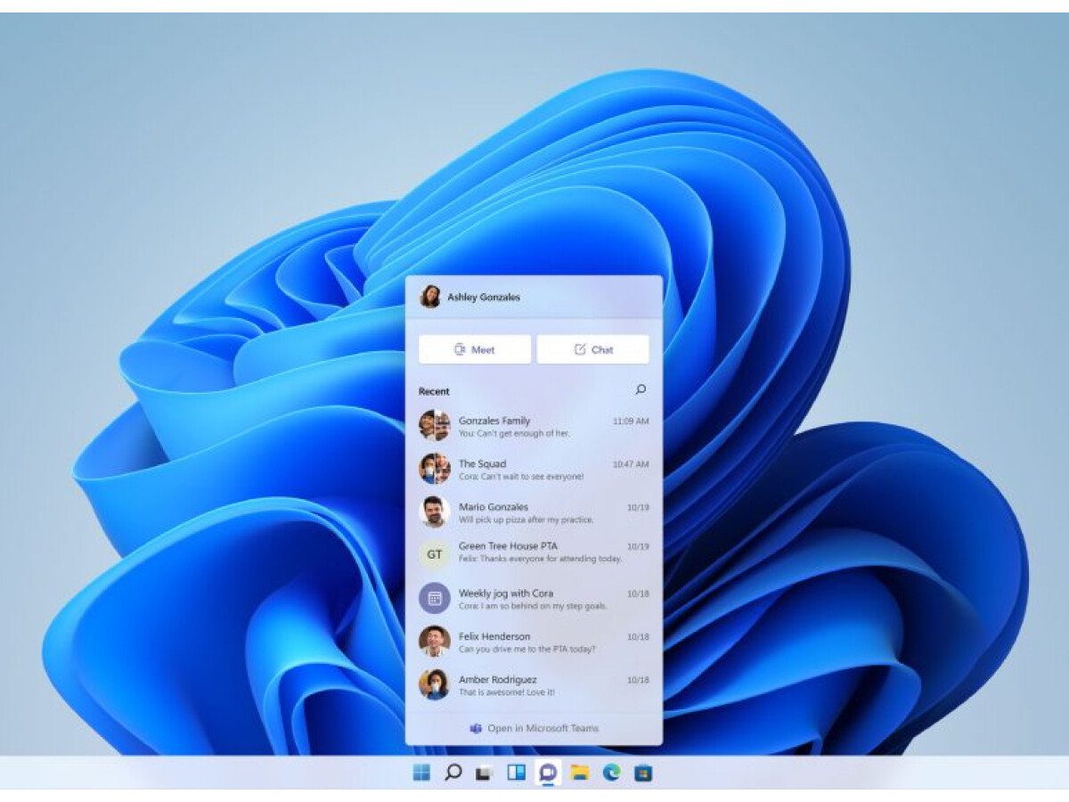Open Green Tree House PTA chat

534,552
